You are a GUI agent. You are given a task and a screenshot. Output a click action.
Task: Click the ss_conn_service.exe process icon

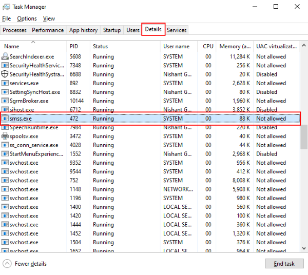[5, 145]
